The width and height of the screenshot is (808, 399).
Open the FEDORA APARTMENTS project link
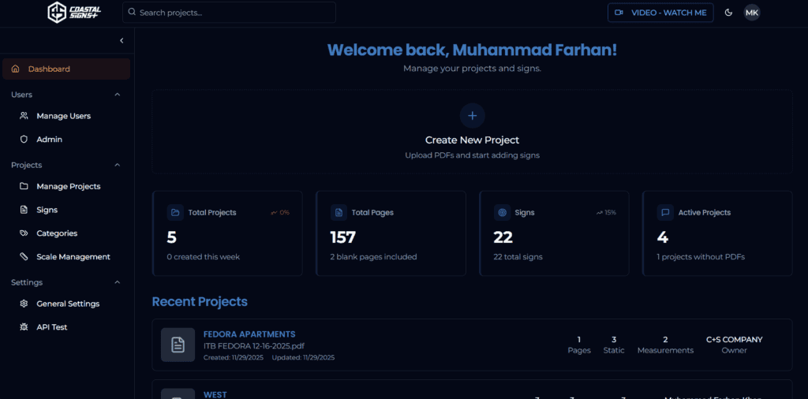click(x=249, y=334)
